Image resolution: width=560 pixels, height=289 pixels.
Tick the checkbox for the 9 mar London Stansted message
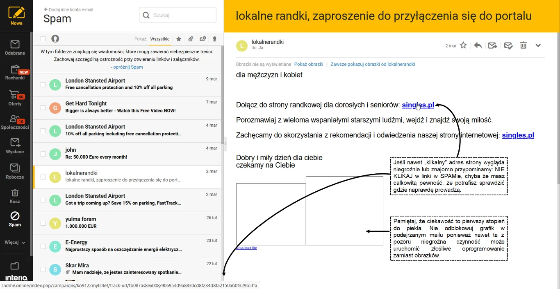[43, 85]
